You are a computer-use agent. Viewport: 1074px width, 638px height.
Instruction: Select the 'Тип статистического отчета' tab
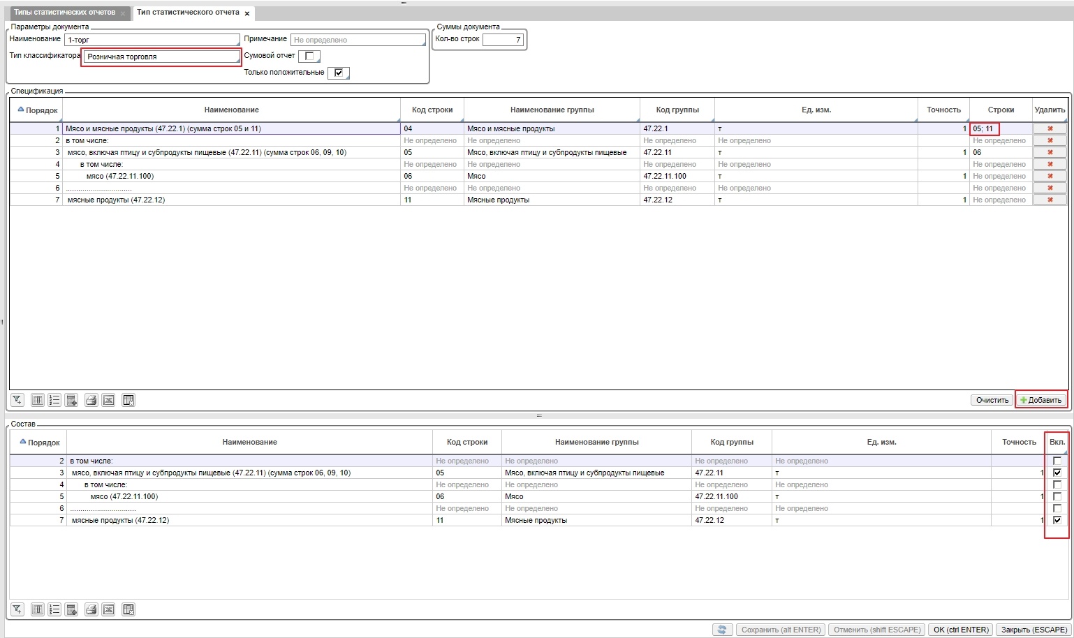(x=188, y=13)
